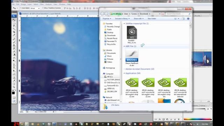
Task: Toggle Quick Mask mode in toolbox
Action: [14, 98]
